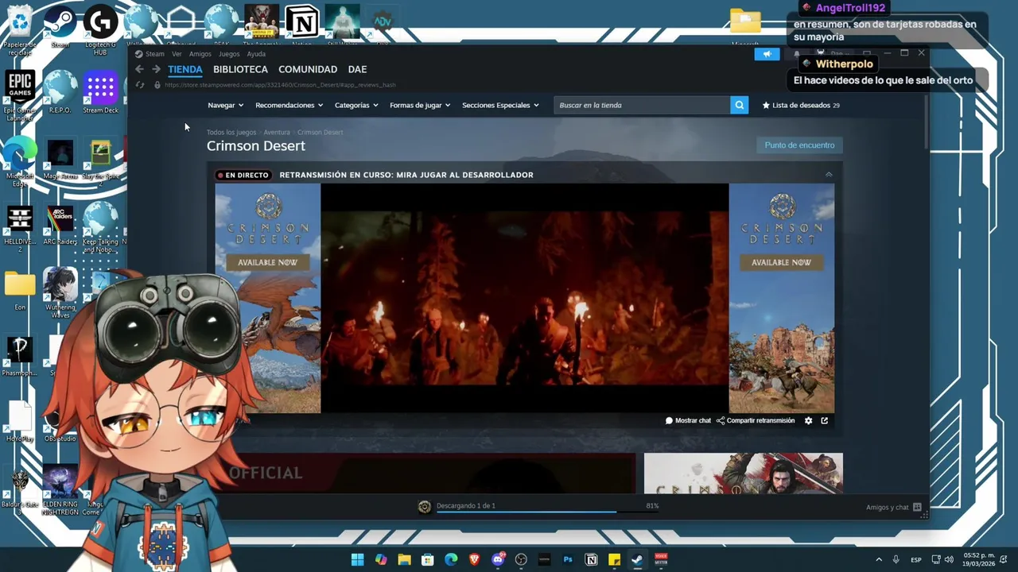
Task: Reload the Steam store page
Action: (x=140, y=84)
